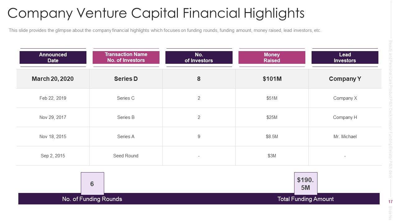Click the slide title text

point(156,13)
